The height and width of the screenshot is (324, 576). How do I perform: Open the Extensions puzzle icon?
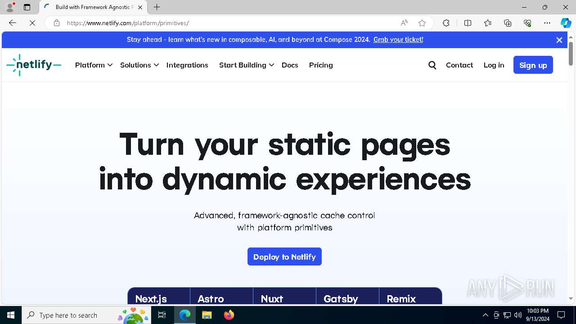(x=446, y=23)
